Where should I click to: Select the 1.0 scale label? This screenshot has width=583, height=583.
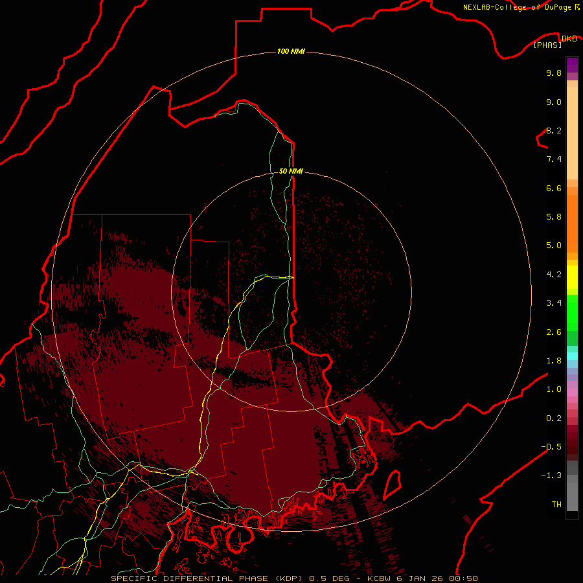tap(554, 389)
